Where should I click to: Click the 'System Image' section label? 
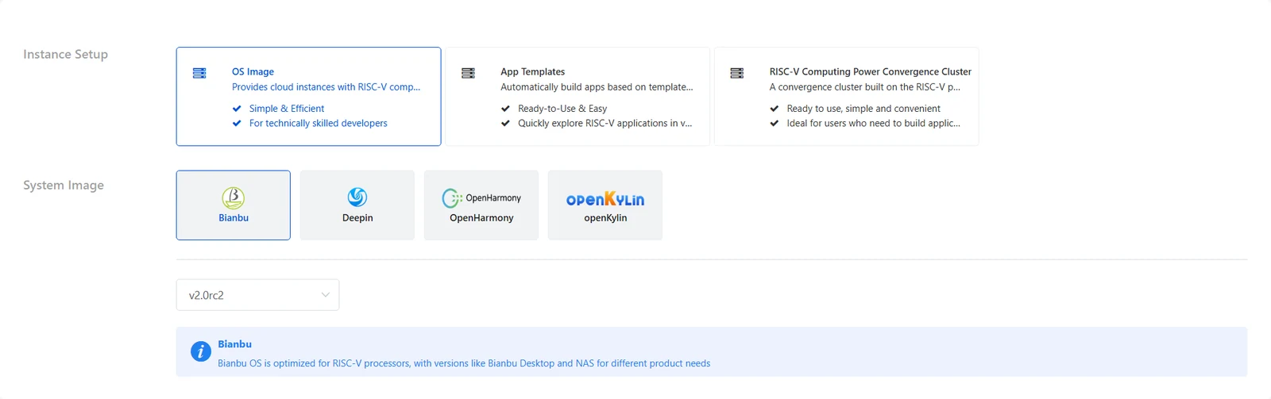click(x=64, y=185)
